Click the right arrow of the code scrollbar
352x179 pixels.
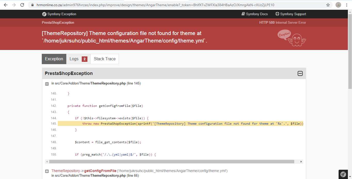(301, 162)
